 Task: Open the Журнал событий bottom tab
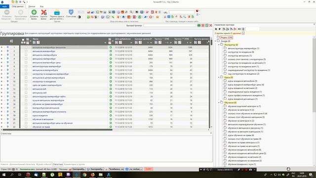point(44,164)
